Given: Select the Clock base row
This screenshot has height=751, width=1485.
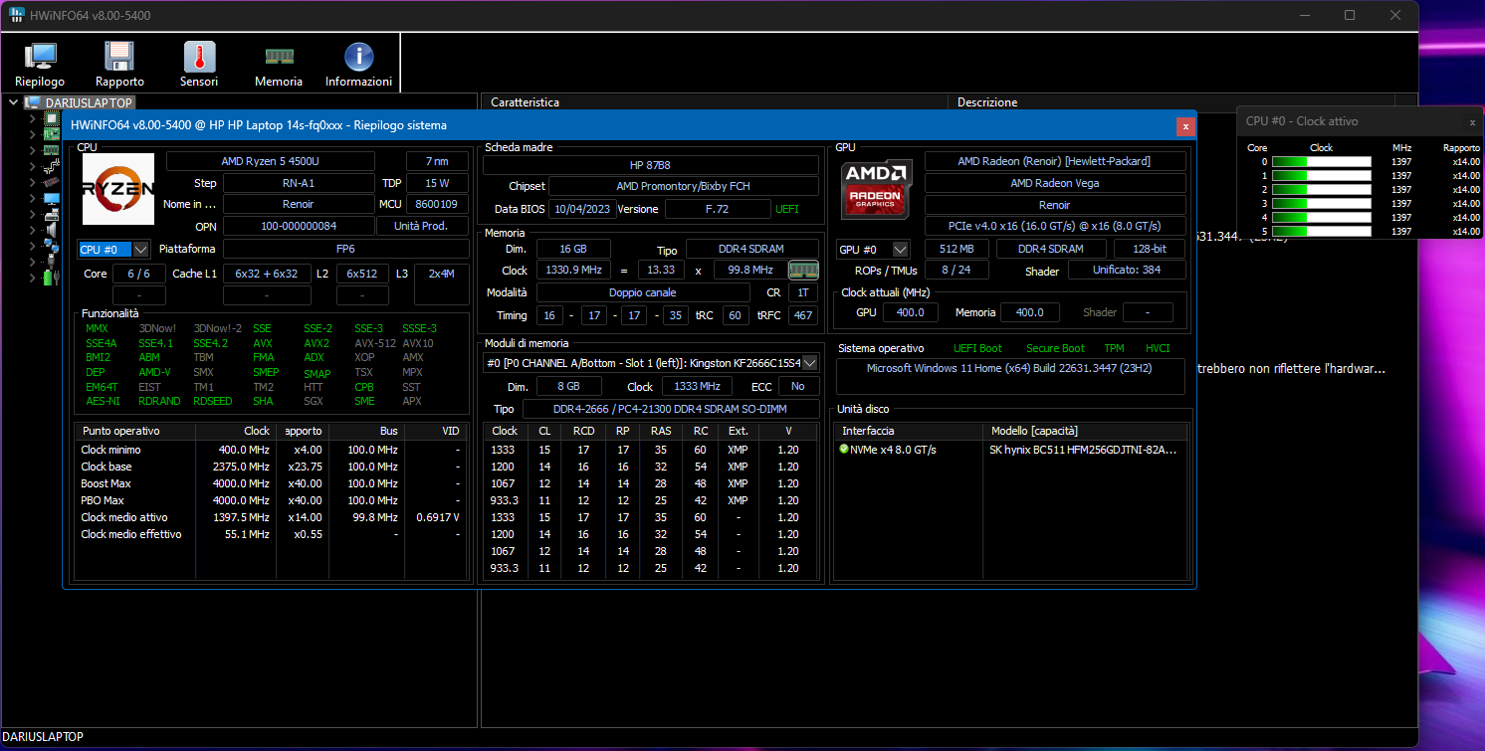Looking at the screenshot, I should (x=270, y=467).
